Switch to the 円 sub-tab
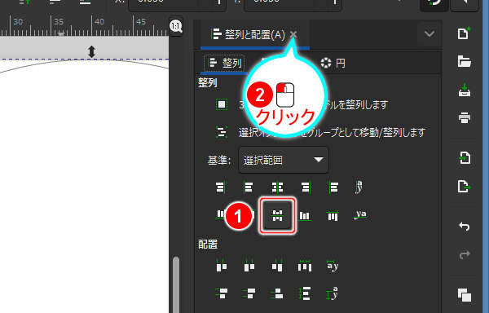The image size is (489, 313). coord(333,64)
